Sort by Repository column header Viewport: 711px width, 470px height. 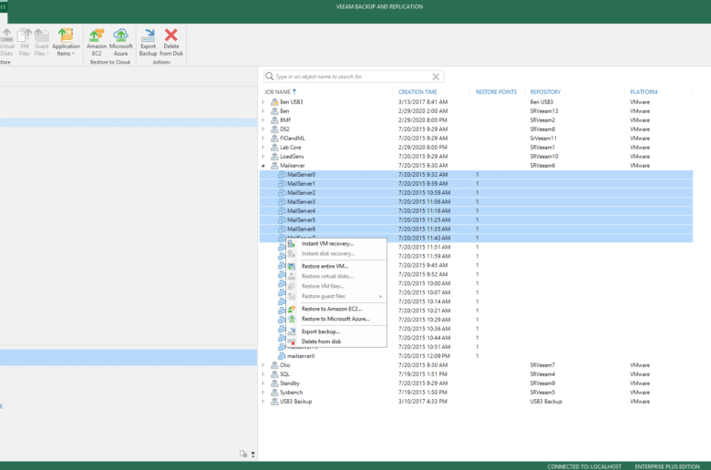click(x=545, y=92)
